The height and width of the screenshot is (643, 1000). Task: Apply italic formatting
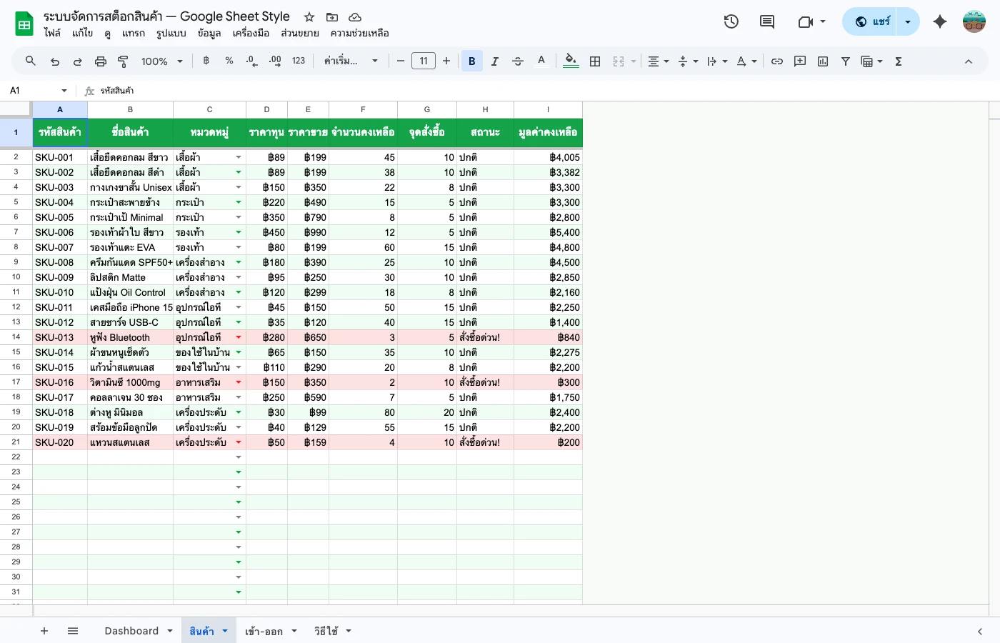(x=495, y=61)
